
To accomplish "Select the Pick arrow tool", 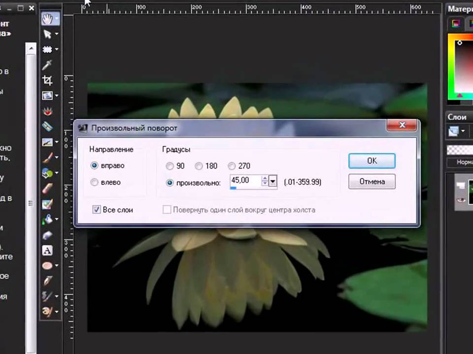I will pos(47,34).
